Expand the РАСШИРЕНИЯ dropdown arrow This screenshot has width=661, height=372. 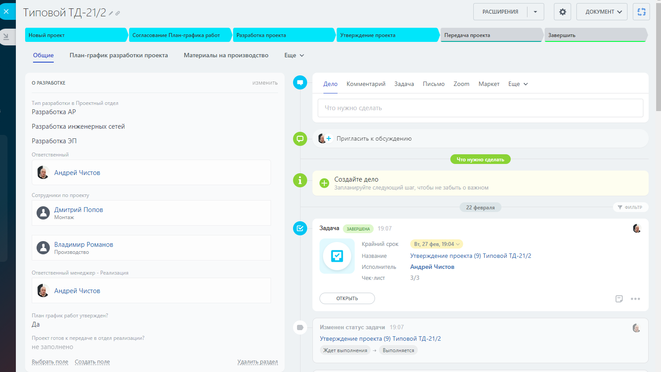coord(535,12)
